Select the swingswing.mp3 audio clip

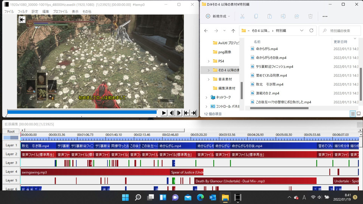click(95, 172)
